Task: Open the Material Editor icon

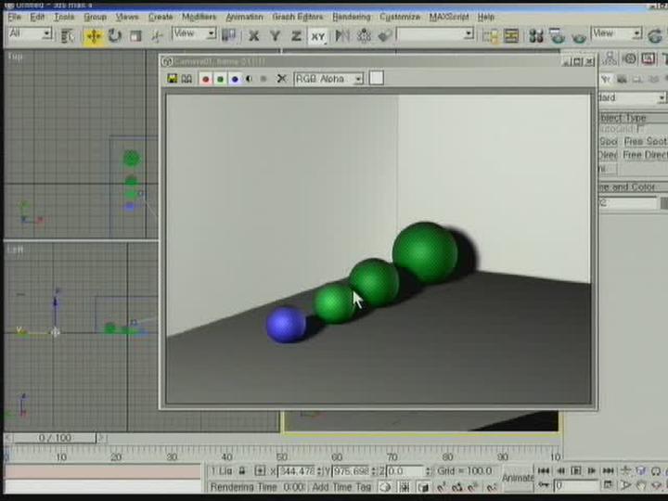Action: (x=536, y=36)
